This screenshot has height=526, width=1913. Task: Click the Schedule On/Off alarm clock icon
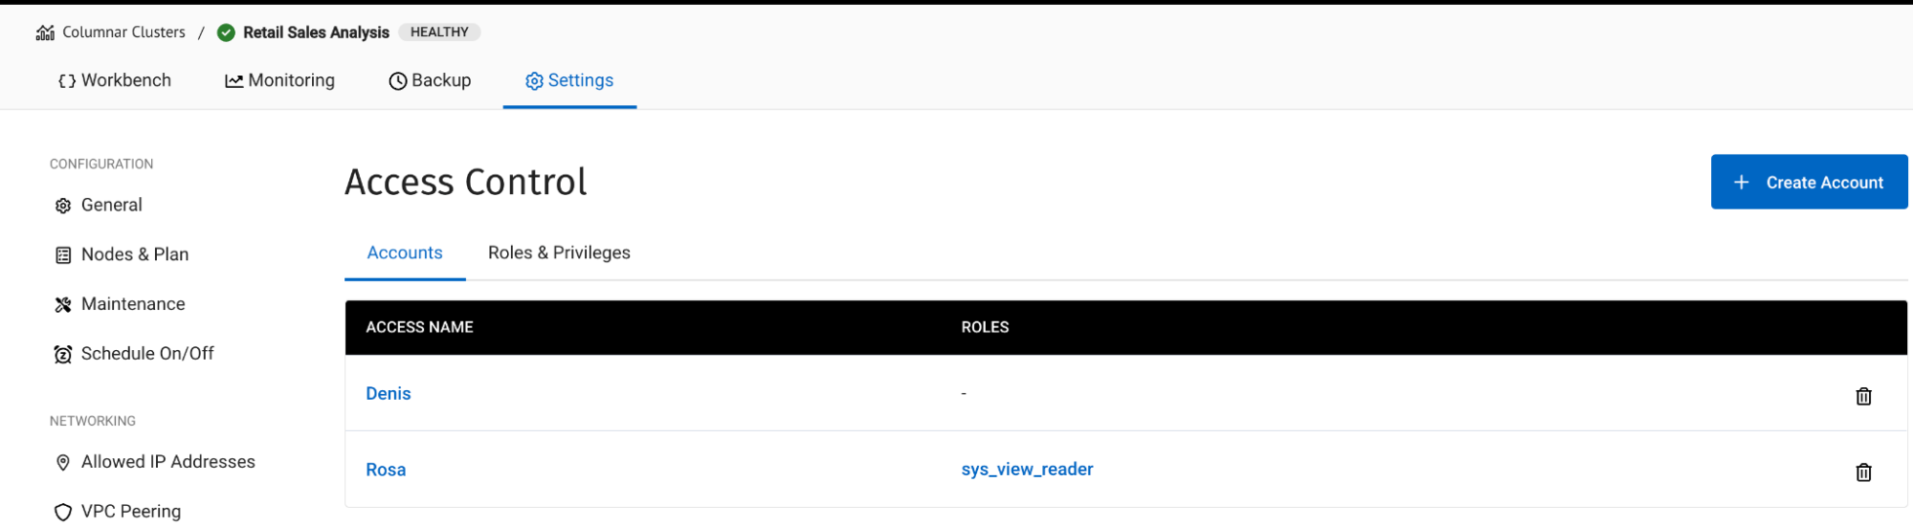point(63,355)
